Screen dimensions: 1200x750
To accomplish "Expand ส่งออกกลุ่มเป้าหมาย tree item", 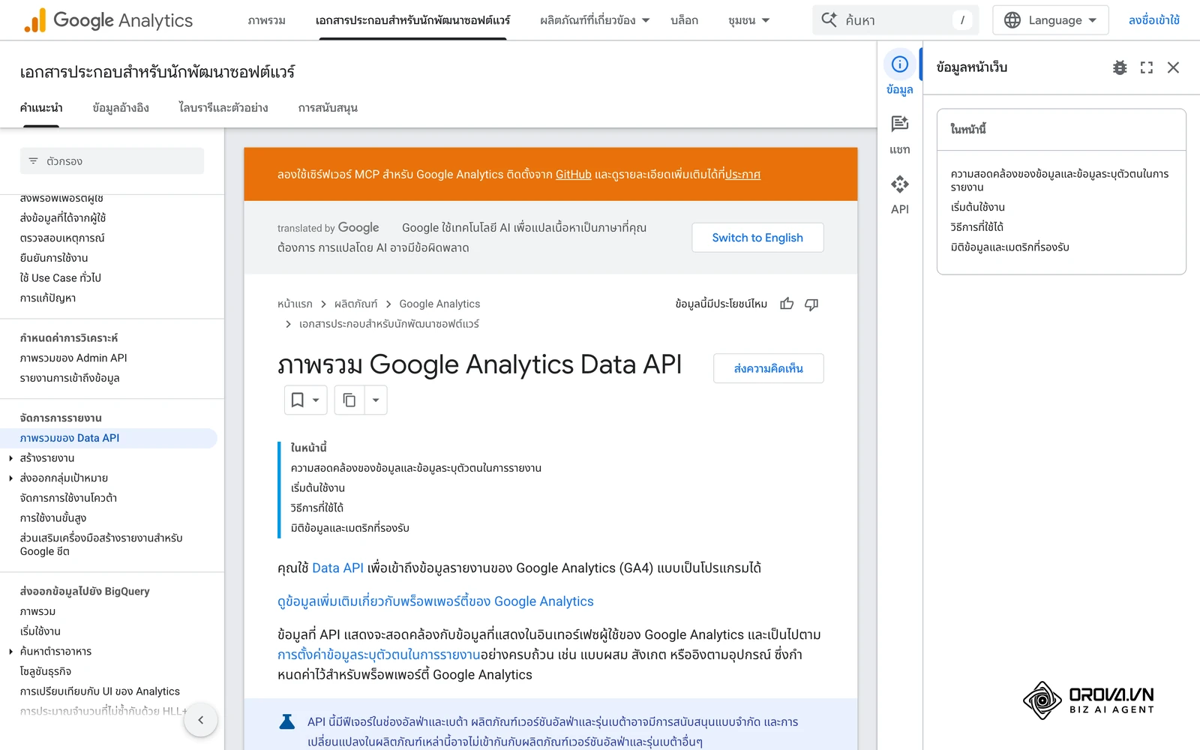I will pyautogui.click(x=10, y=478).
